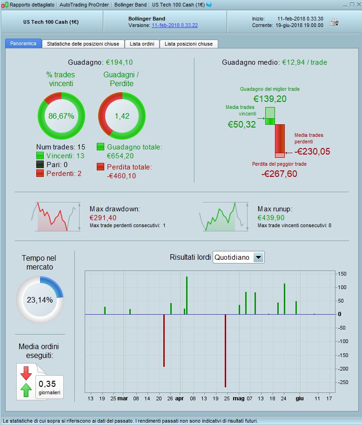Click the Max drawdown mini chart
Viewport: 362px width, 425px height.
coord(56,216)
